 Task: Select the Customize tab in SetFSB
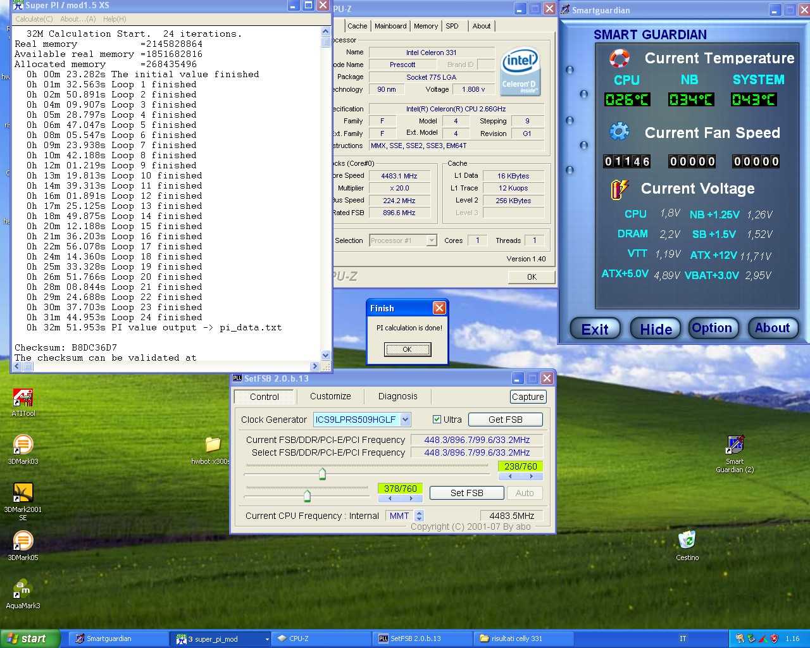tap(330, 396)
